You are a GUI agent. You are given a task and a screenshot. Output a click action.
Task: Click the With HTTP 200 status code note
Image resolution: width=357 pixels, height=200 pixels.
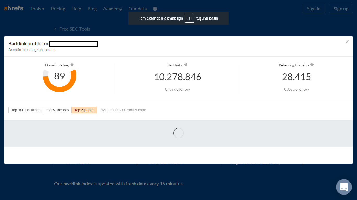click(x=124, y=110)
